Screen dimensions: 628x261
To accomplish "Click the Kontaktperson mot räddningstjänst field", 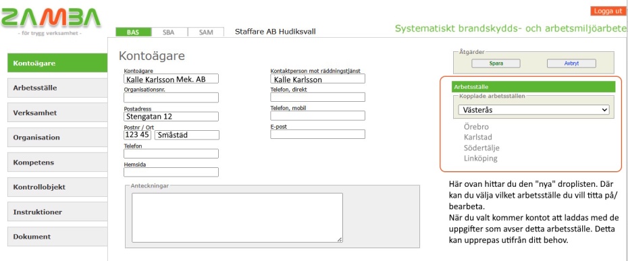I will [317, 78].
